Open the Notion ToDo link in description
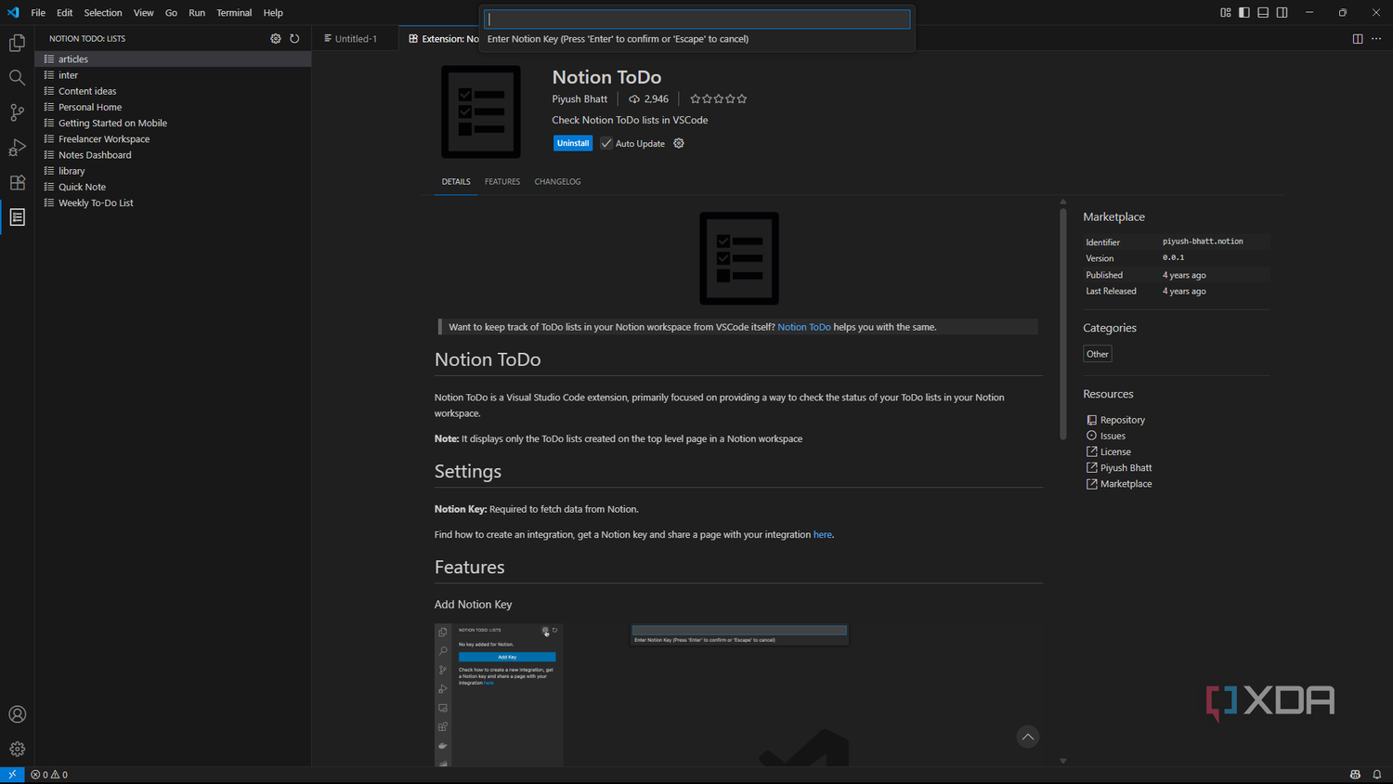The width and height of the screenshot is (1393, 784). pos(804,327)
